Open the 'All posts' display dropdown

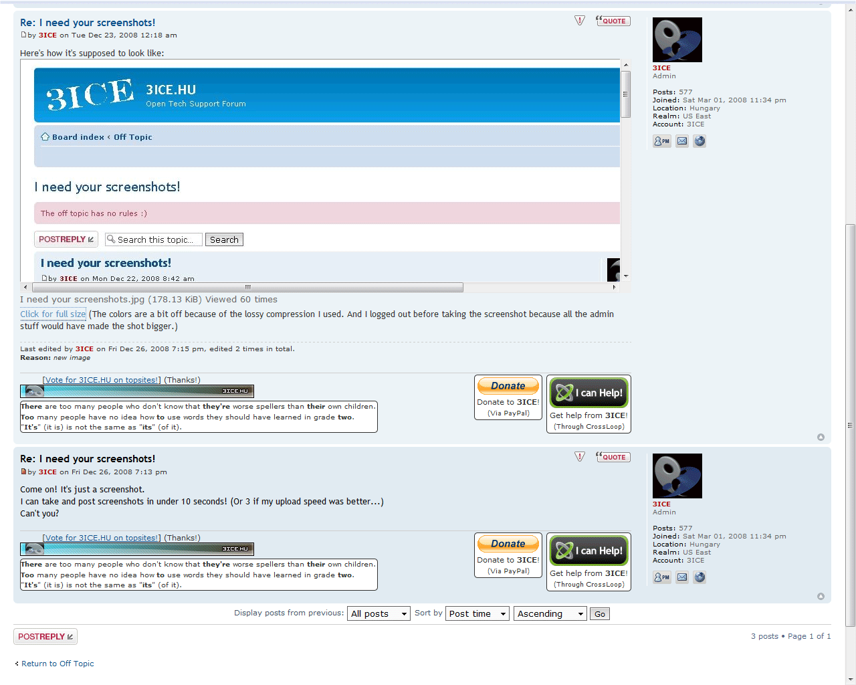click(x=379, y=613)
